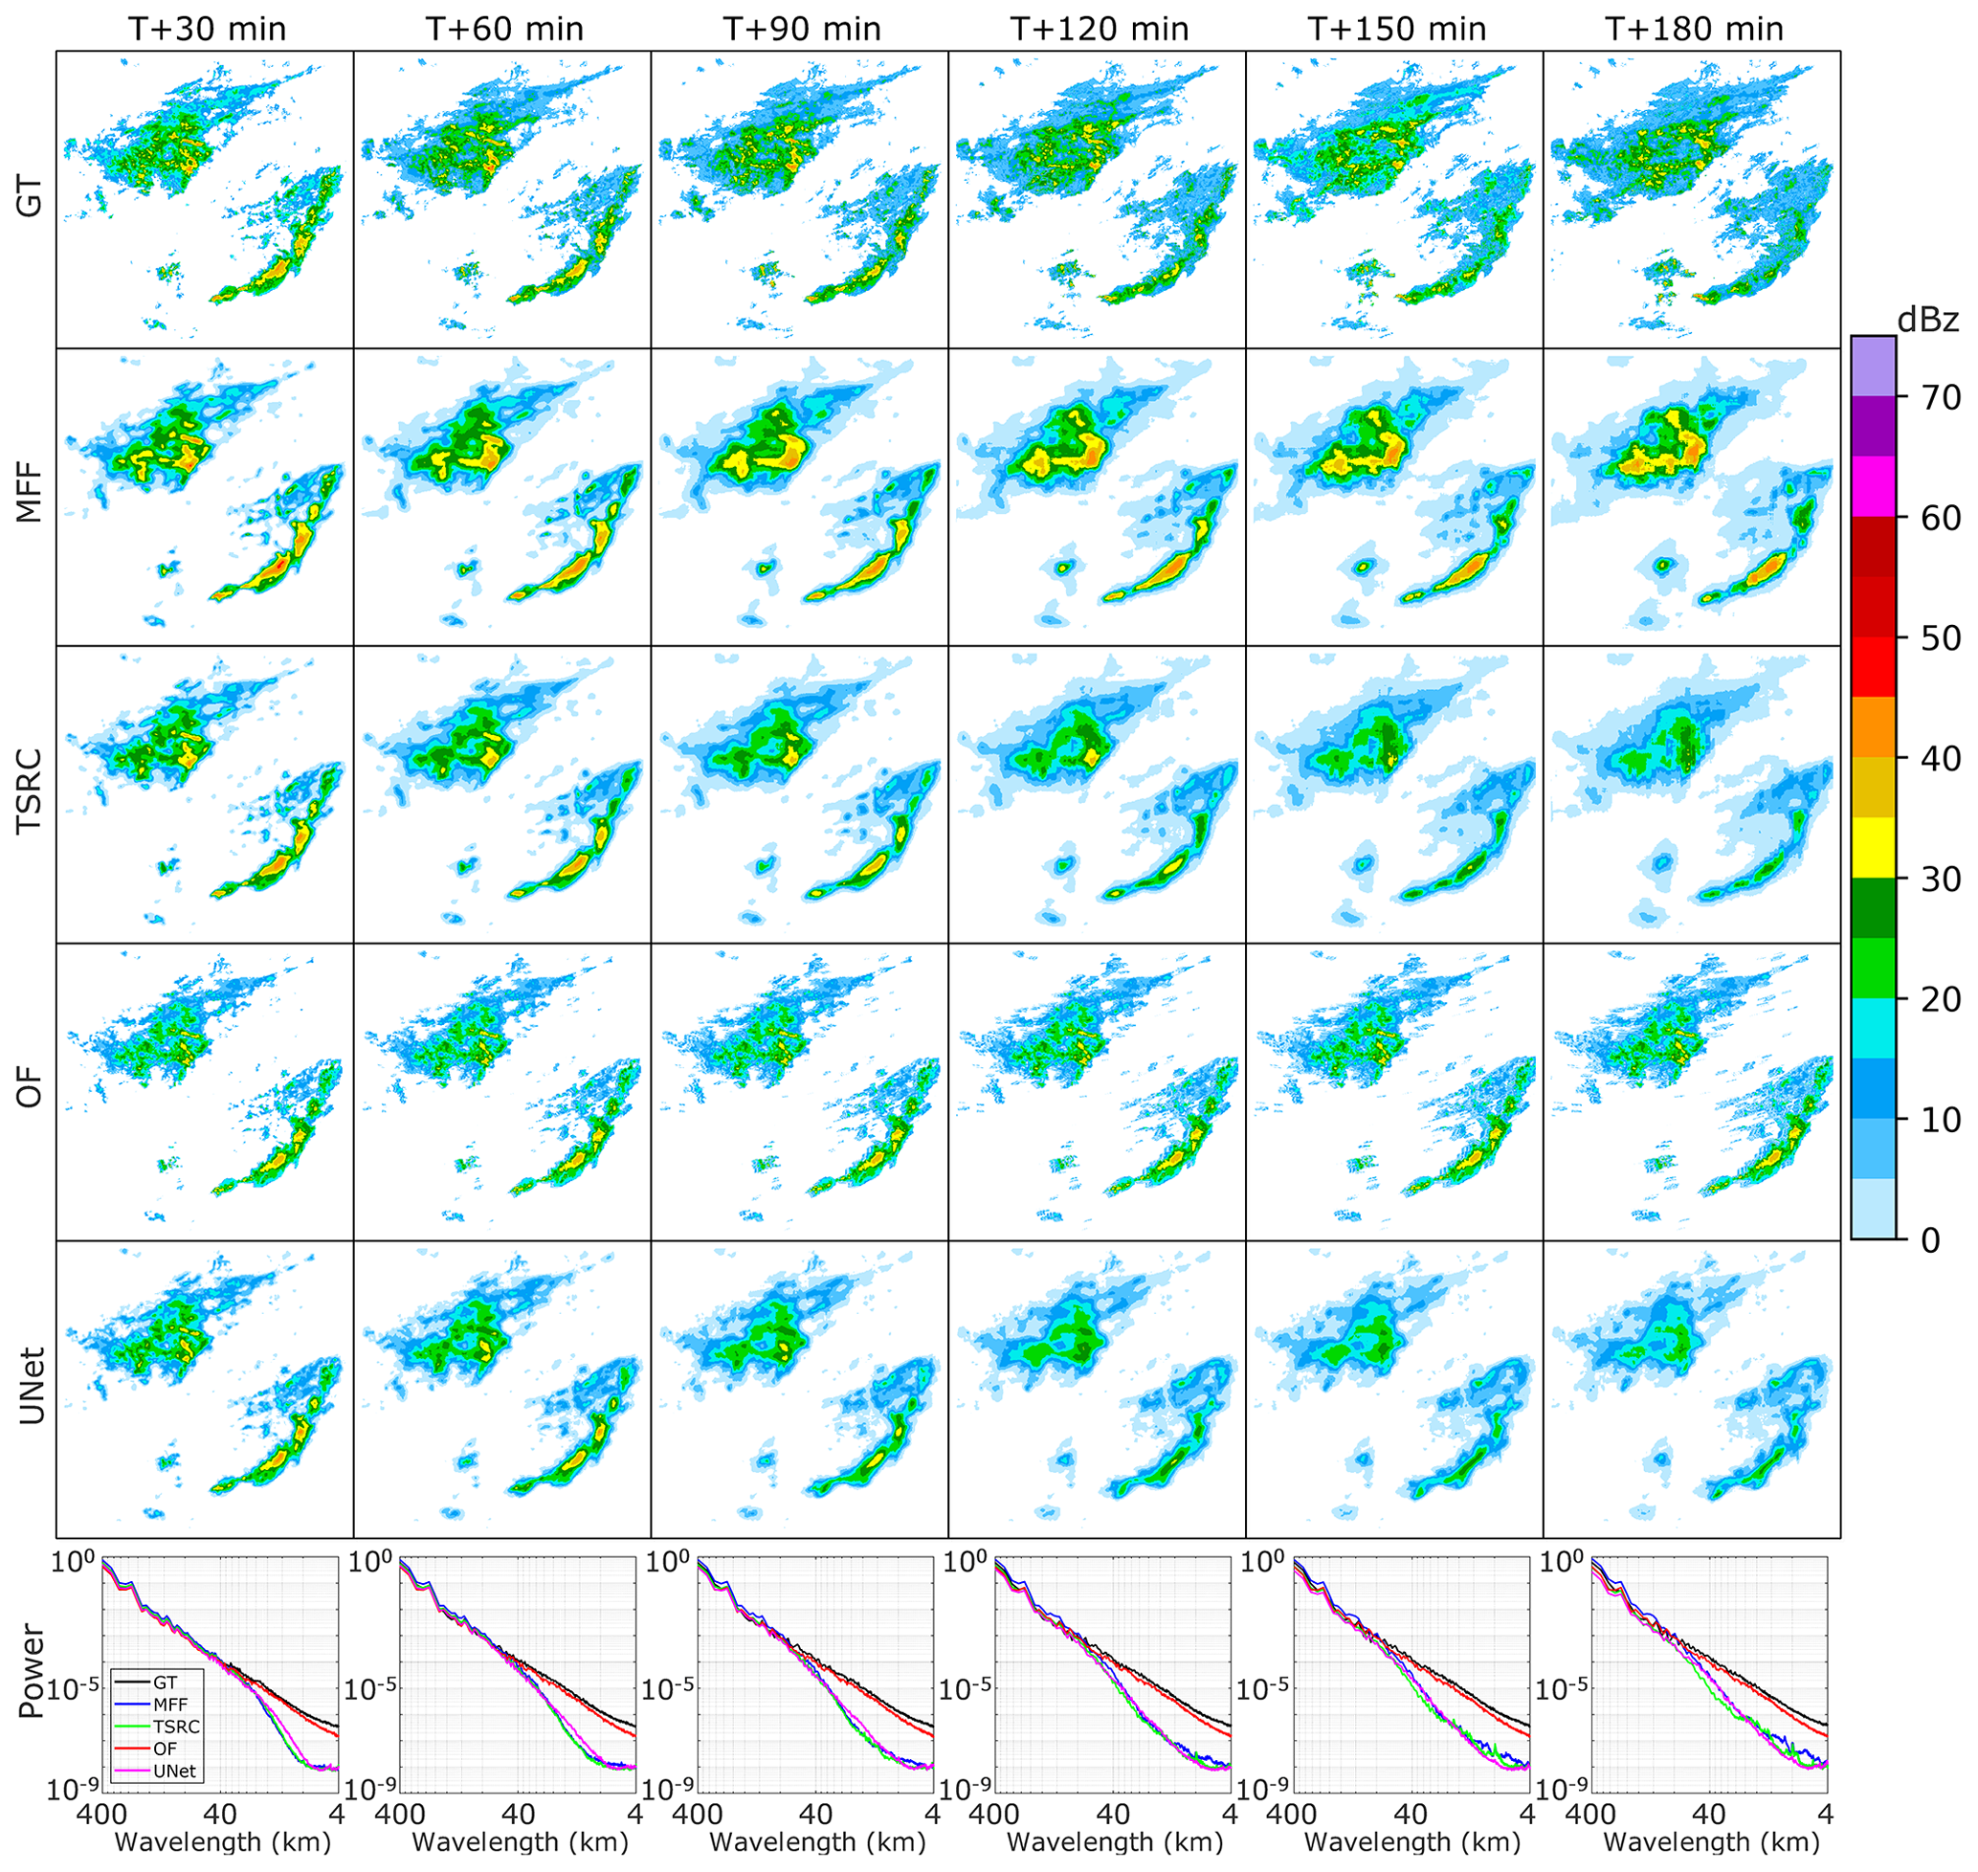This screenshot has width=1978, height=1872.
Task: Click the T+120 min column header
Action: point(1099,29)
